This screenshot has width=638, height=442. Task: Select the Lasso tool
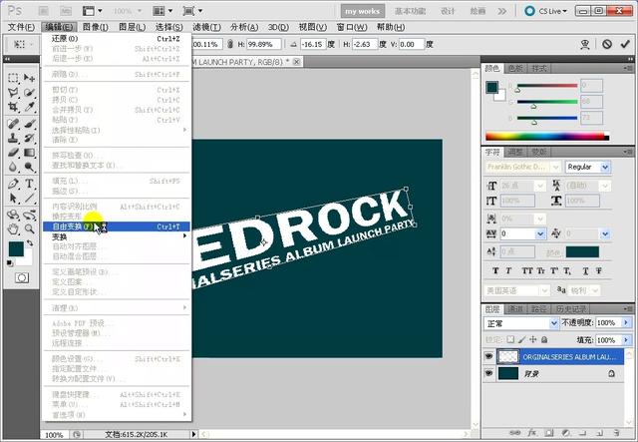tap(13, 93)
